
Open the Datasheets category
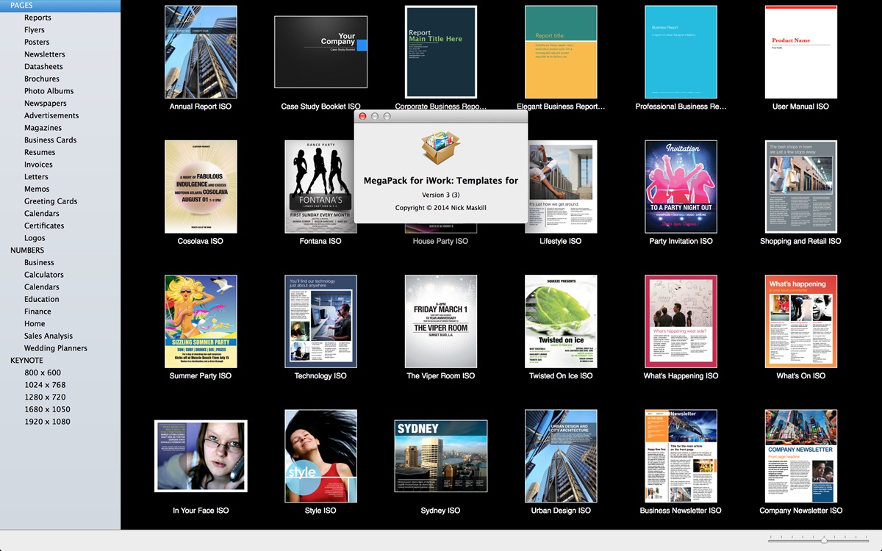click(x=43, y=67)
